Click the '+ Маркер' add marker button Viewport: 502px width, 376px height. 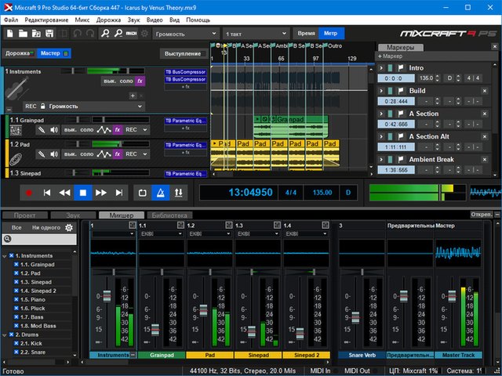[391, 56]
